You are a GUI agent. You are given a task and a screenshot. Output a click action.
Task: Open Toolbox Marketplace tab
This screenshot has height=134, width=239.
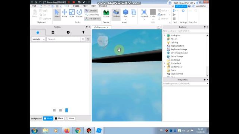(x=38, y=32)
